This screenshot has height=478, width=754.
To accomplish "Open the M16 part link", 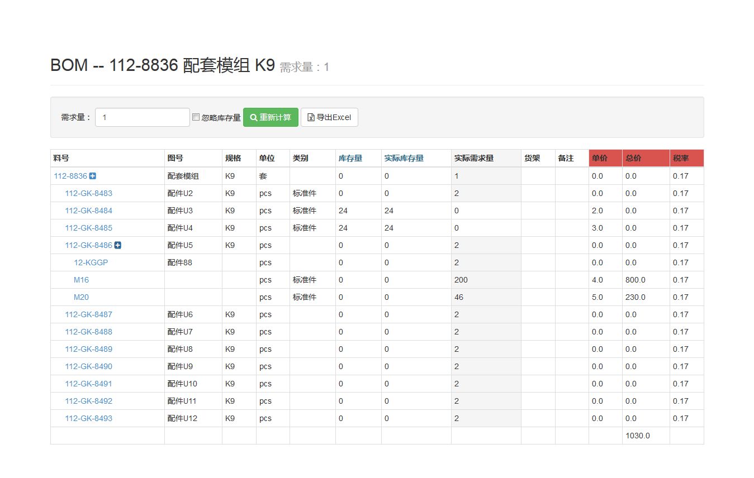I will tap(81, 280).
